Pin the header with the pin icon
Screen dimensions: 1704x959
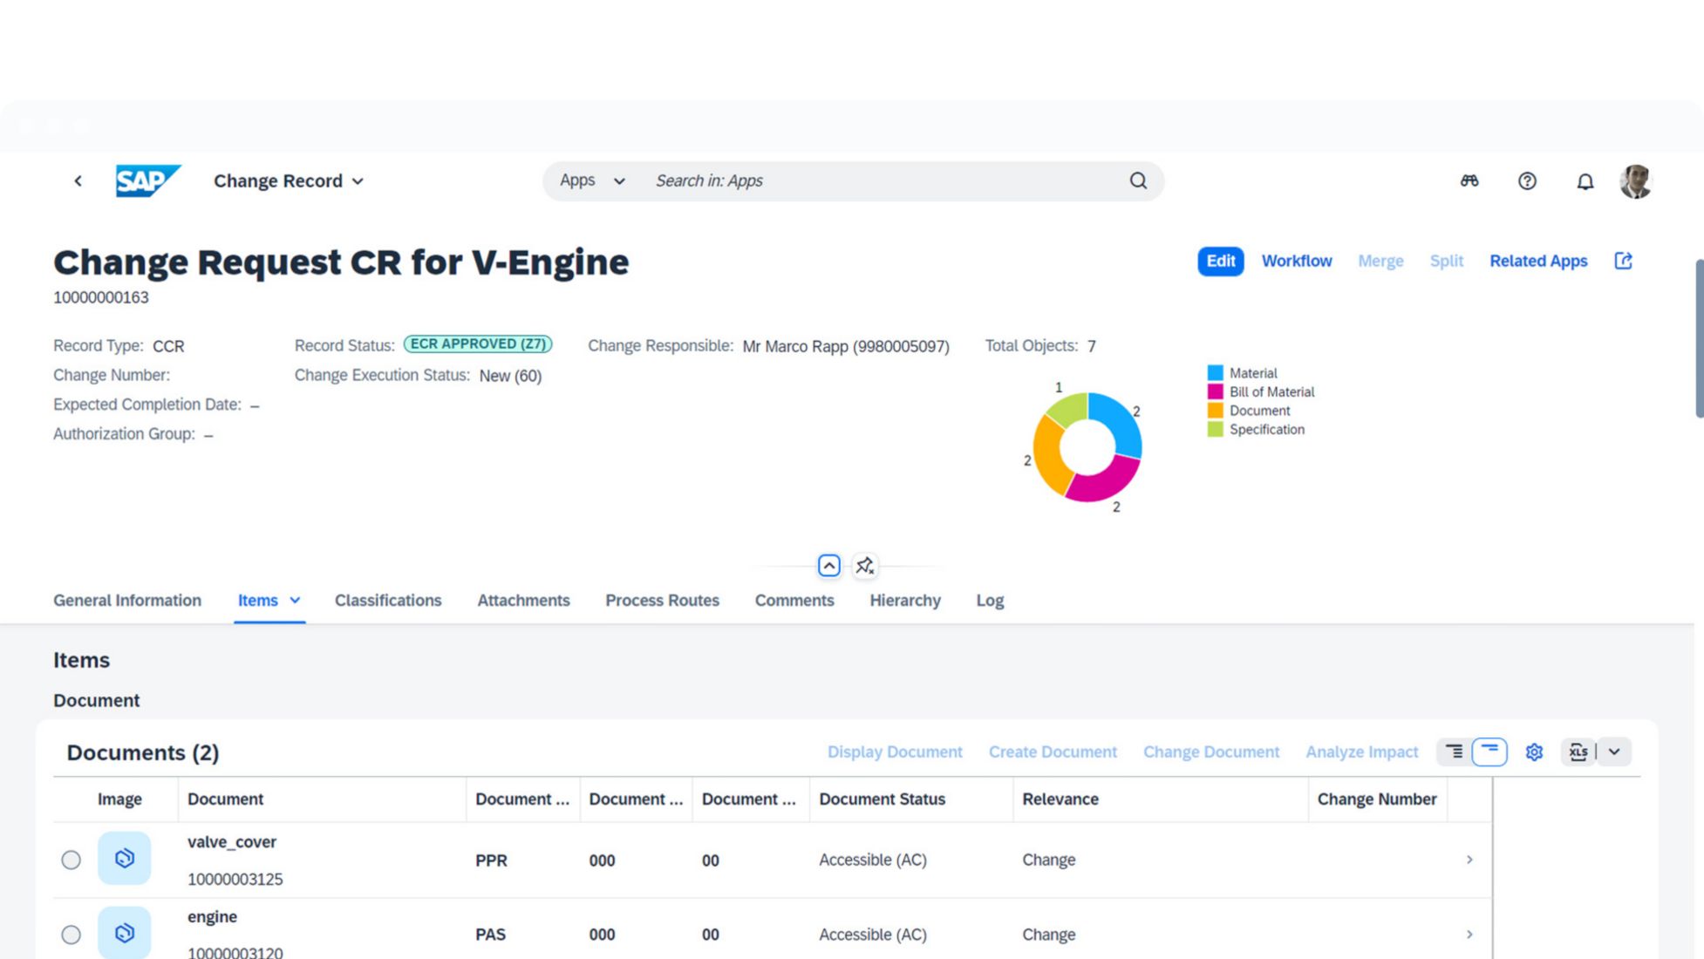click(x=864, y=566)
